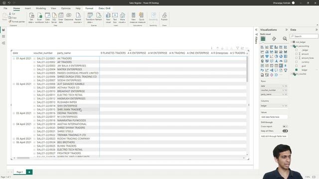The height and width of the screenshot is (179, 319).
Task: Choose the Line chart visual
Action: (x=262, y=52)
